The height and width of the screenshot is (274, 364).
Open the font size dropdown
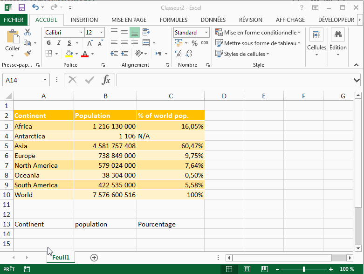click(102, 33)
